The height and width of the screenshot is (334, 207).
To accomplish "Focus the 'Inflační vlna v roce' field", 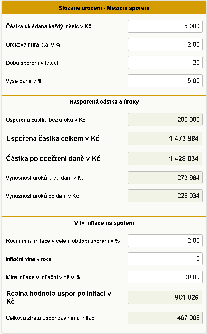I will coord(165,259).
